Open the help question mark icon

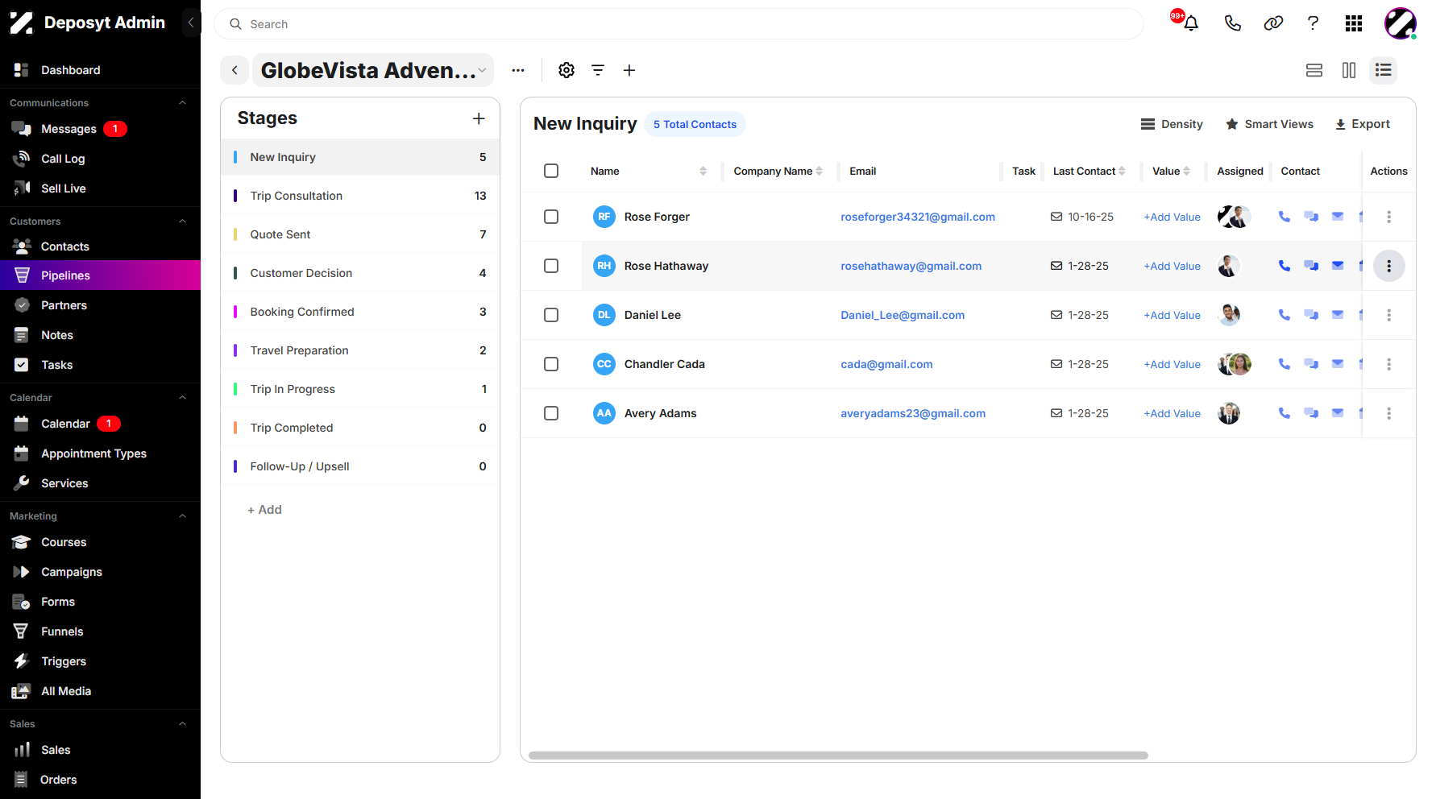(1313, 23)
